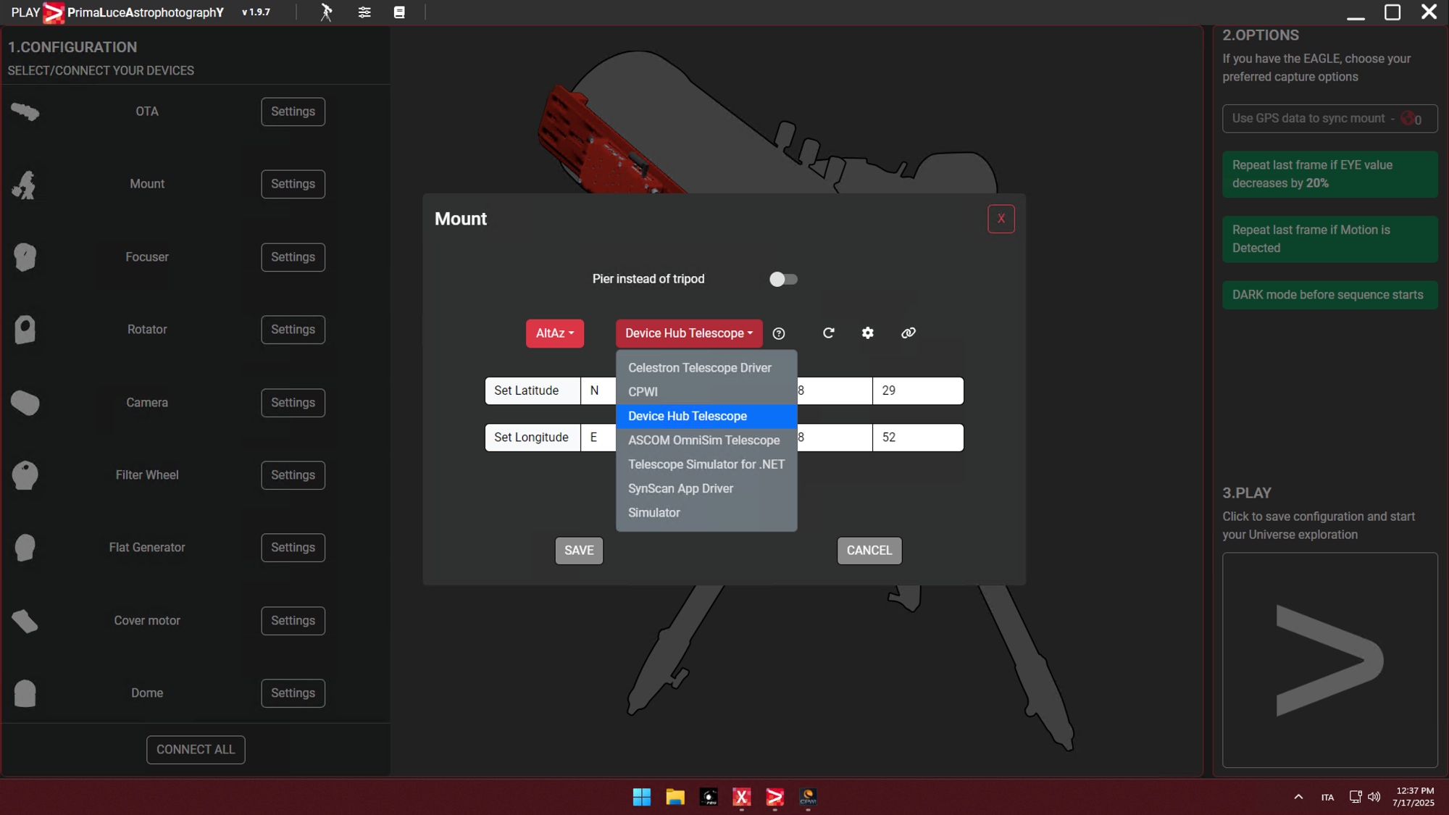Open Windows Start menu in the taskbar
1449x815 pixels.
(x=641, y=797)
